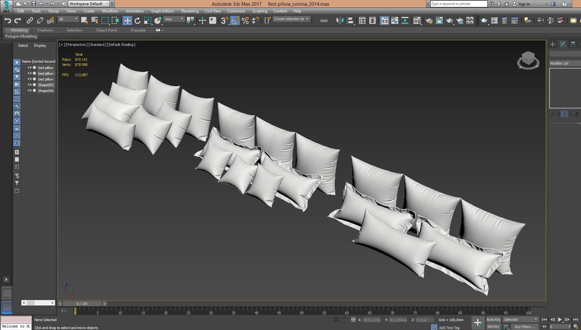Image resolution: width=581 pixels, height=330 pixels.
Task: Click the Mirror tool in the toolbar
Action: pos(340,21)
